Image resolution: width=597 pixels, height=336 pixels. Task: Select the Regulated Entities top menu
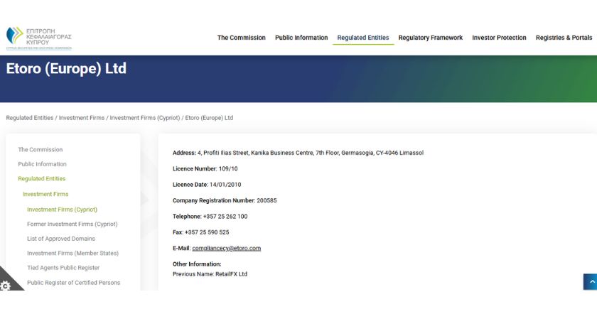point(363,38)
